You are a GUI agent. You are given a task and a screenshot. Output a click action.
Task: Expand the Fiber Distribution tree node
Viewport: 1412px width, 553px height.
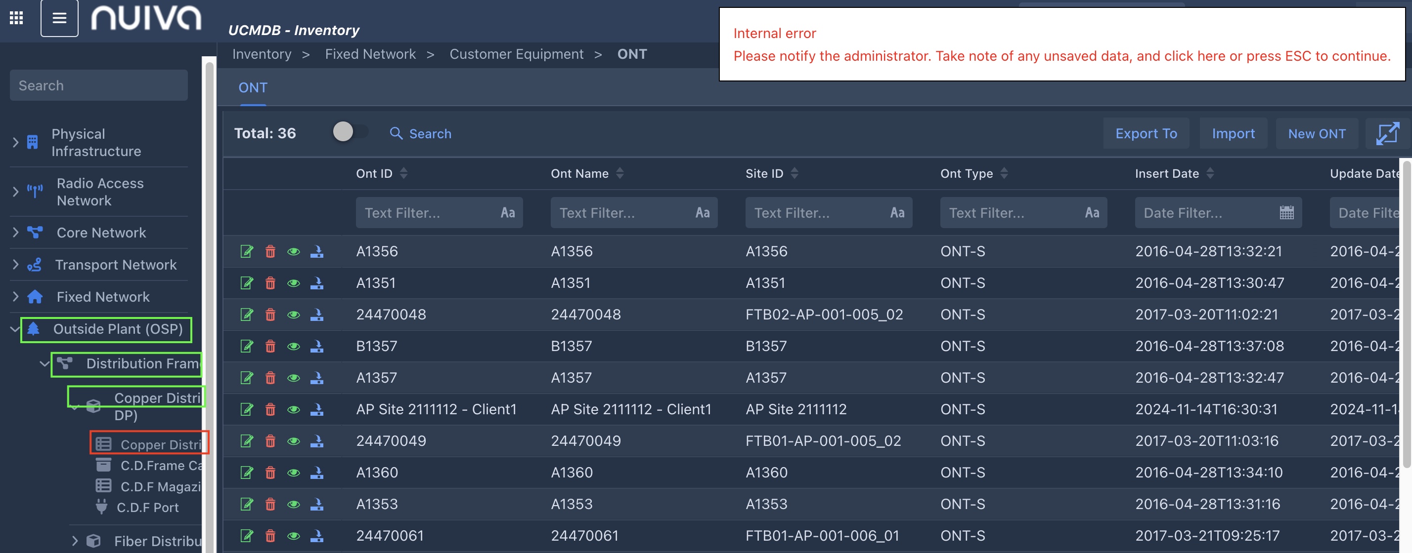pyautogui.click(x=75, y=541)
